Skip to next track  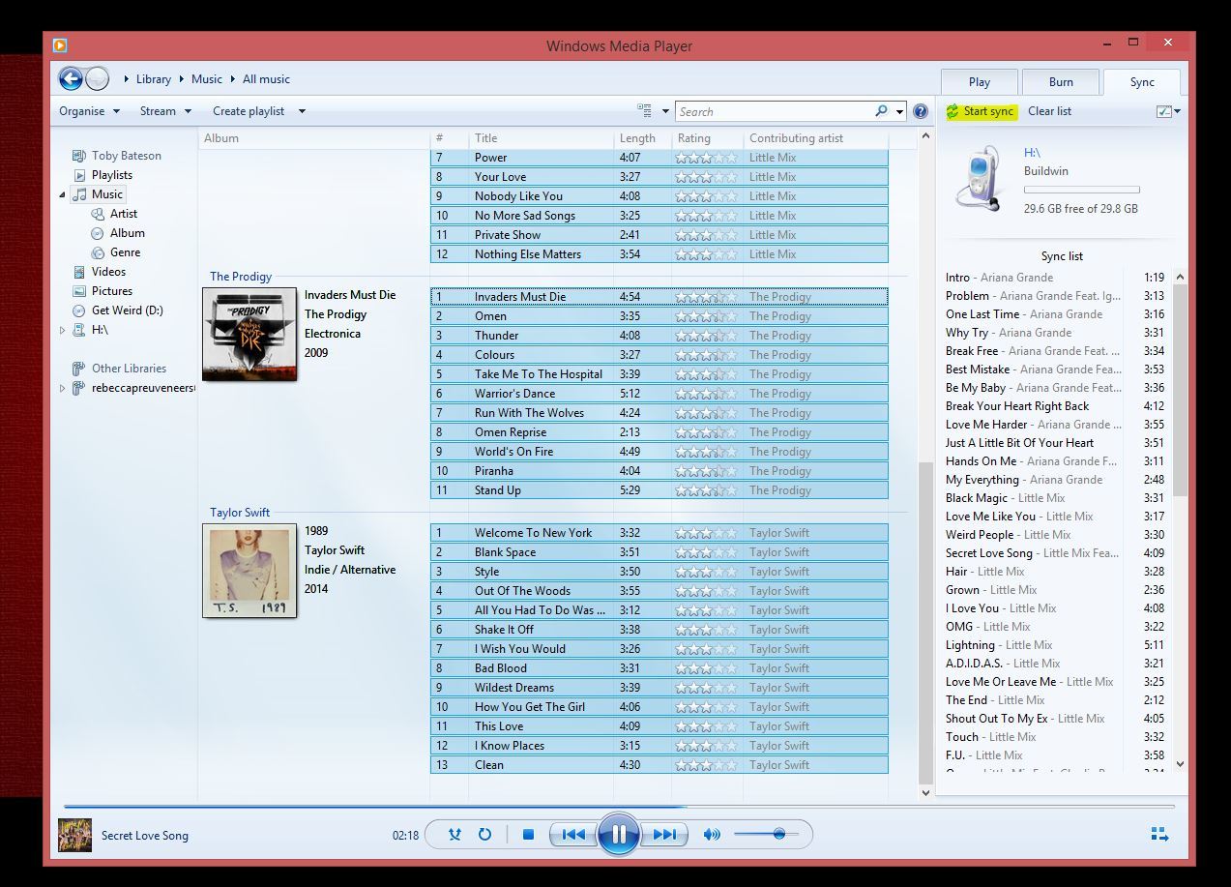[663, 834]
